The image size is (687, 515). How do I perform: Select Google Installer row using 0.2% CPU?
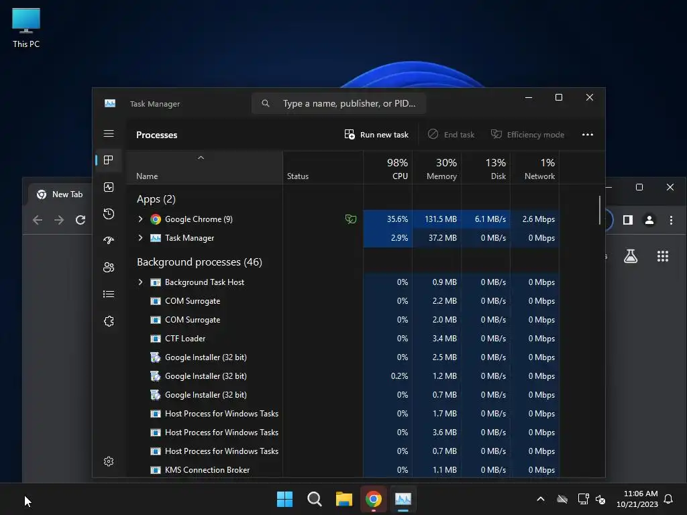coord(343,376)
